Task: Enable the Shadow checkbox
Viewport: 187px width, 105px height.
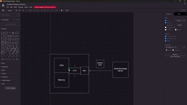Action: 166,30
